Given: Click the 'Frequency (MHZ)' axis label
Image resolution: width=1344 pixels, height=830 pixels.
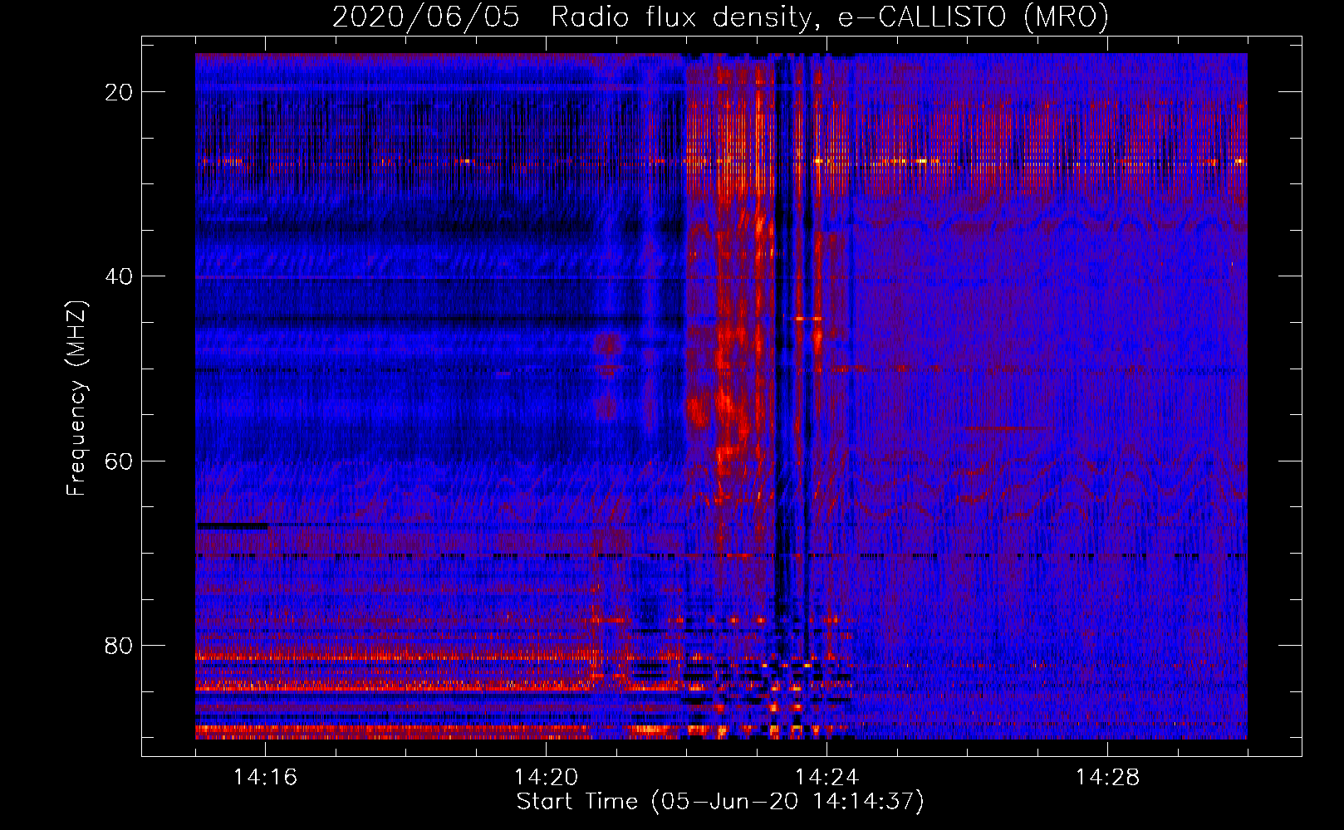Looking at the screenshot, I should 76,398.
